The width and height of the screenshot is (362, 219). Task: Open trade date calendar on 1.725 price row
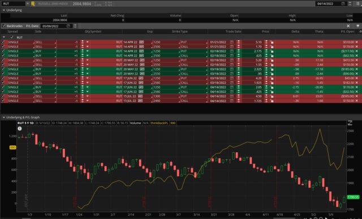point(231,101)
